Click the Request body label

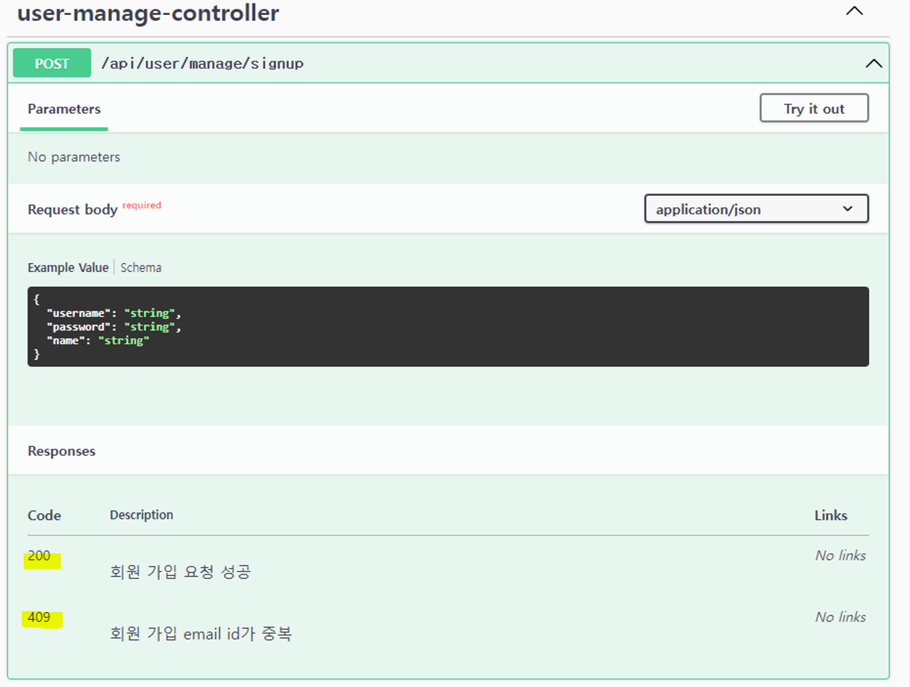(x=73, y=210)
